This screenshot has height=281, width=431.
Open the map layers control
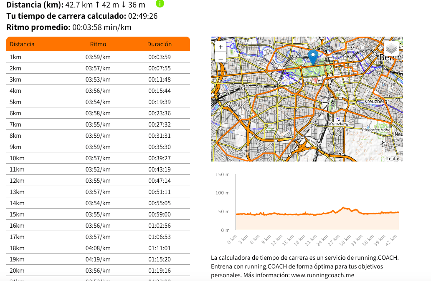tap(391, 48)
